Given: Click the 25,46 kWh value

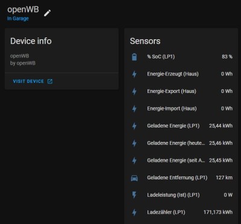Looking at the screenshot, I should coord(221,143).
